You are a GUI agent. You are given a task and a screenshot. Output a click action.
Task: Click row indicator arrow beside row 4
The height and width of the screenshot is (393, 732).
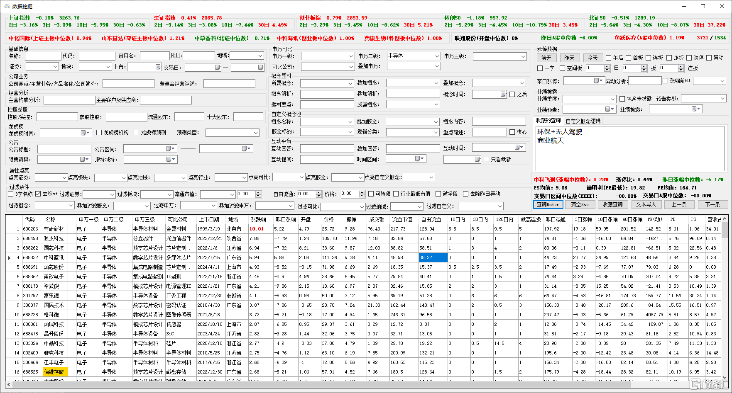point(10,258)
